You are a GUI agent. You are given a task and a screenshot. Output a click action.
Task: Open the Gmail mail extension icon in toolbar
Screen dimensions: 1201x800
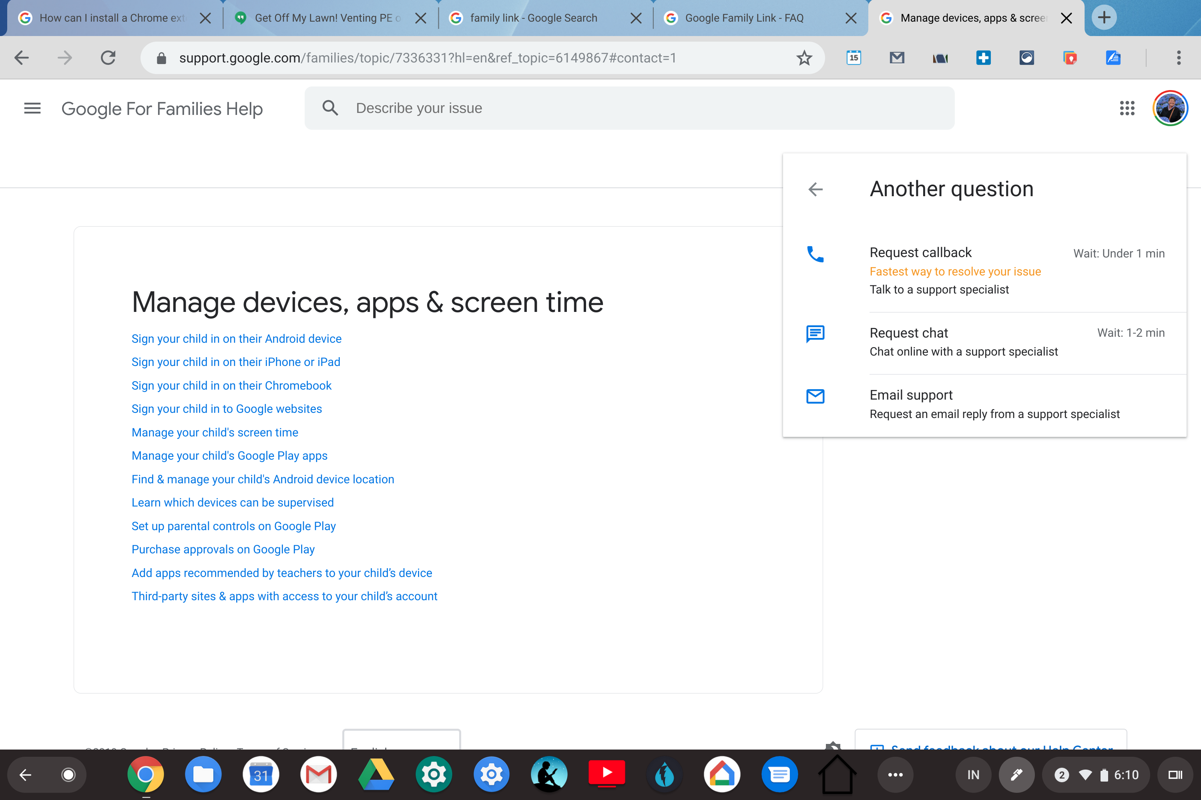tap(896, 58)
